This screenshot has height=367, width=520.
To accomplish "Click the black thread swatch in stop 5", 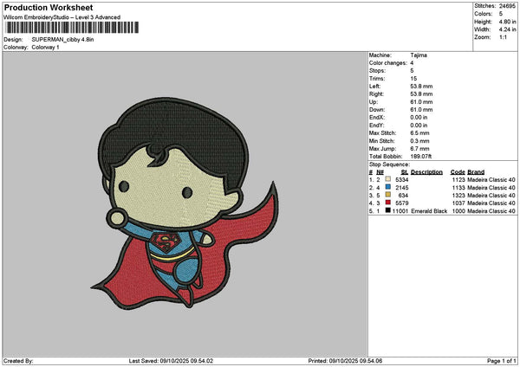I will point(387,210).
